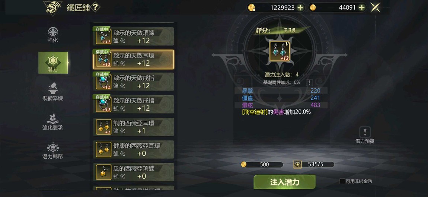Select the 潛力 potential tab

(53, 63)
